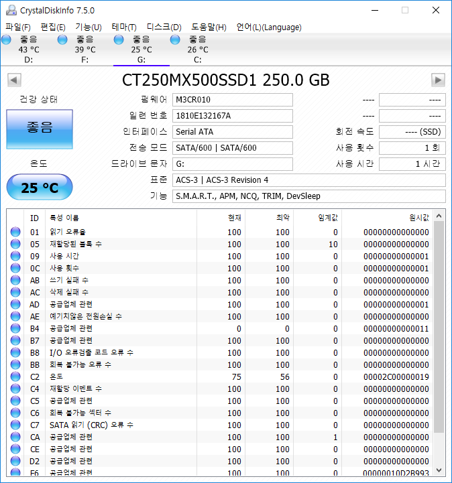The height and width of the screenshot is (483, 452).
Task: Click status orb for attribute B8
Action: pos(15,352)
